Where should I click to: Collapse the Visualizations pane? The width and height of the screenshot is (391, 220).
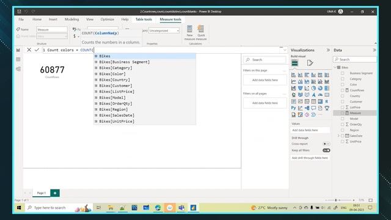pyautogui.click(x=328, y=50)
